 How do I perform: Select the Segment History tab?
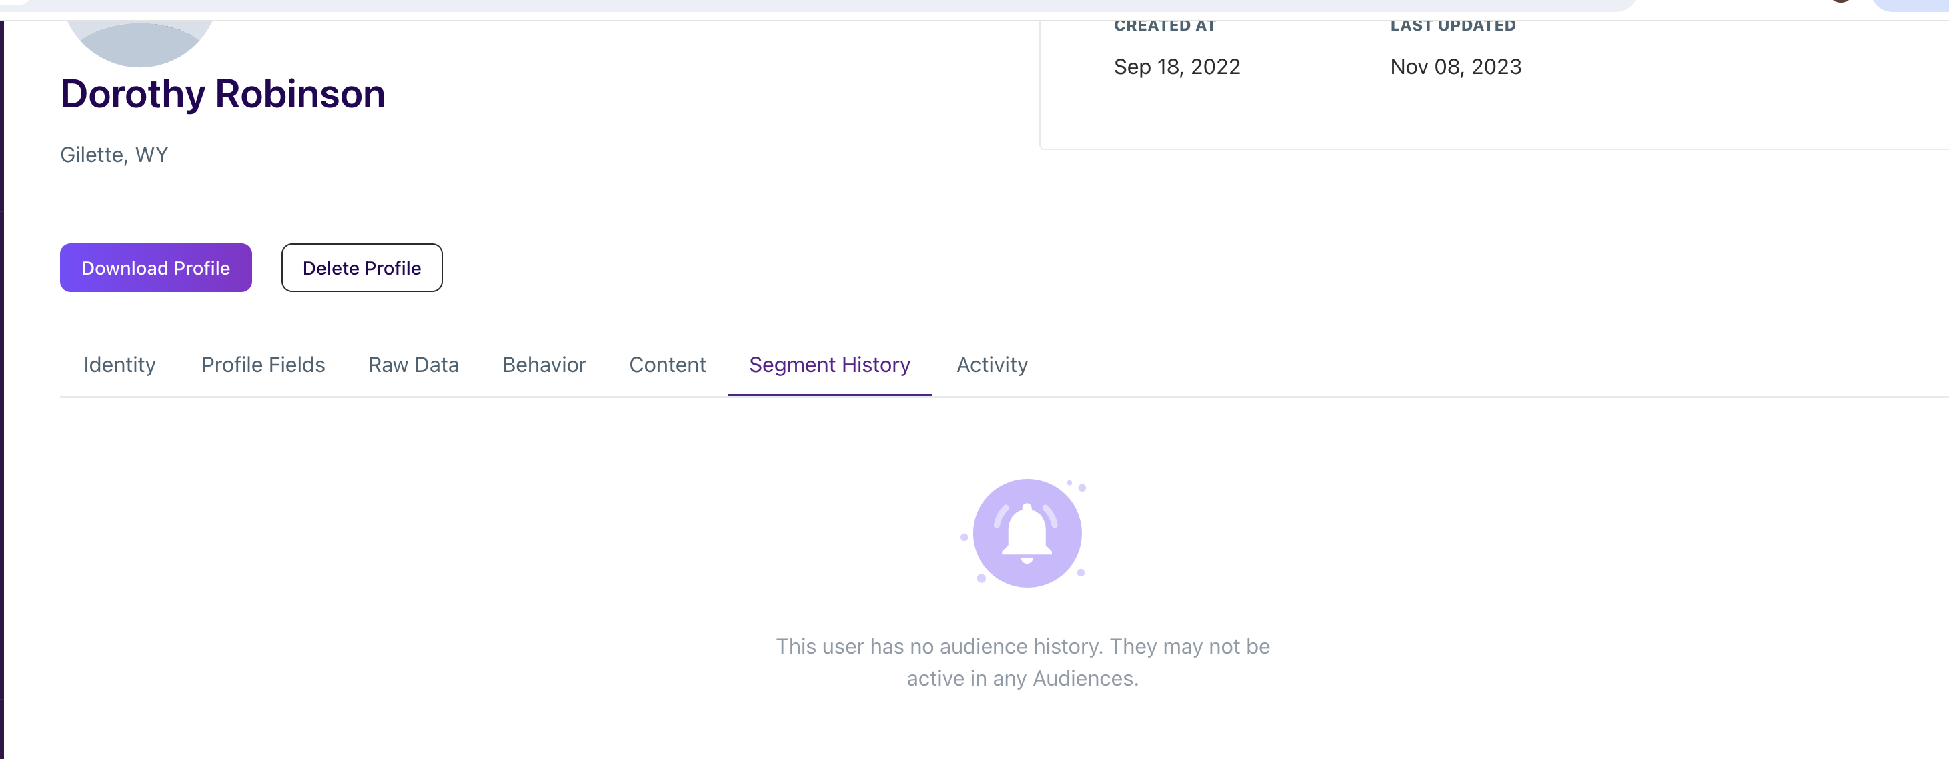point(830,365)
